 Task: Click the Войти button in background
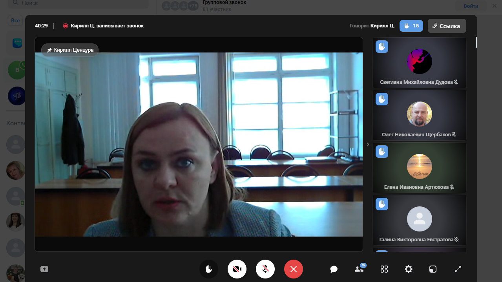coord(471,6)
